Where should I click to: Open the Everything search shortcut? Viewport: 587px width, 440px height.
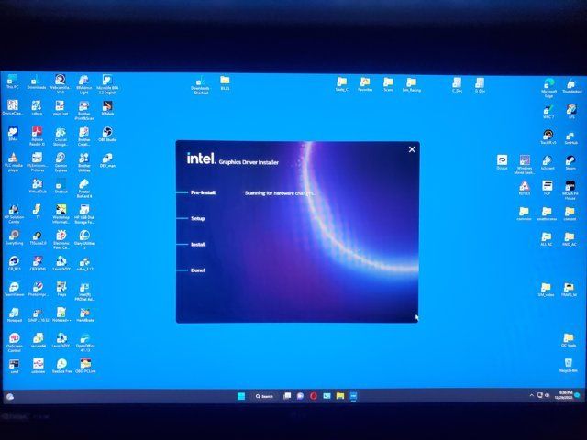click(x=14, y=238)
